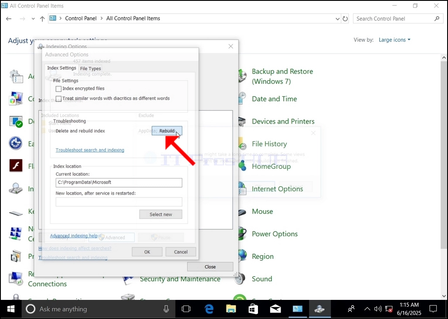Launch Microsoft Edge from taskbar
Viewport: 448px width, 319px height.
point(209,309)
